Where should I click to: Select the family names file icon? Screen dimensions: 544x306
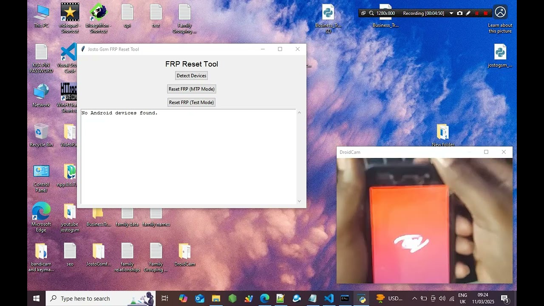[156, 217]
